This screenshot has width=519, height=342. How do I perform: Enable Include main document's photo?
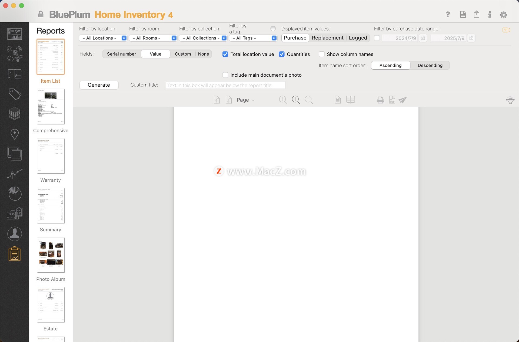(x=225, y=75)
